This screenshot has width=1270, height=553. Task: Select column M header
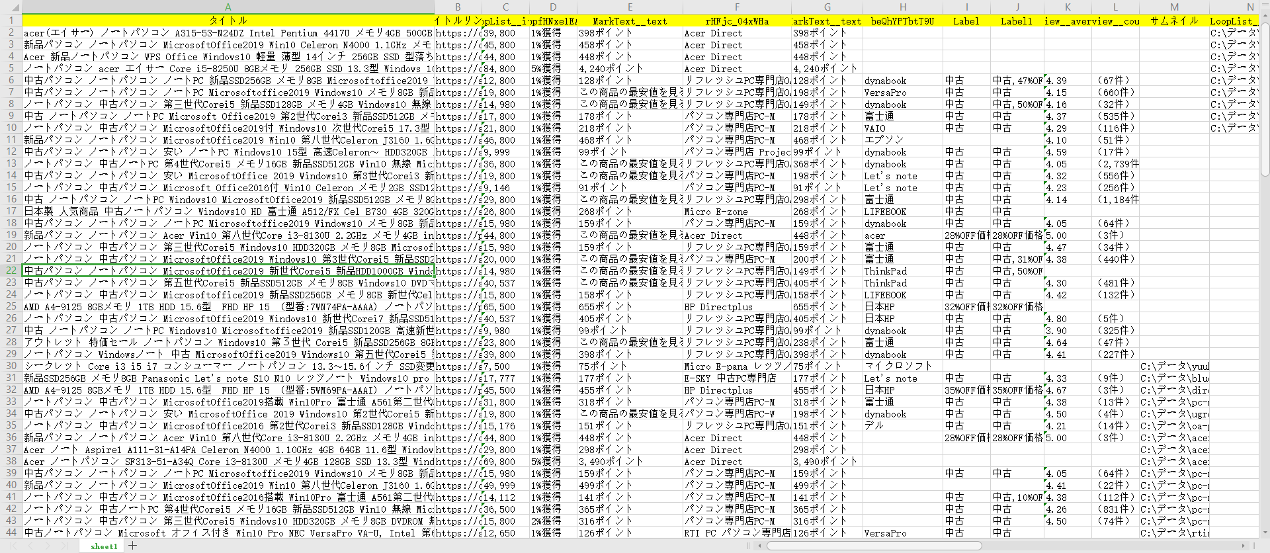coord(1174,7)
